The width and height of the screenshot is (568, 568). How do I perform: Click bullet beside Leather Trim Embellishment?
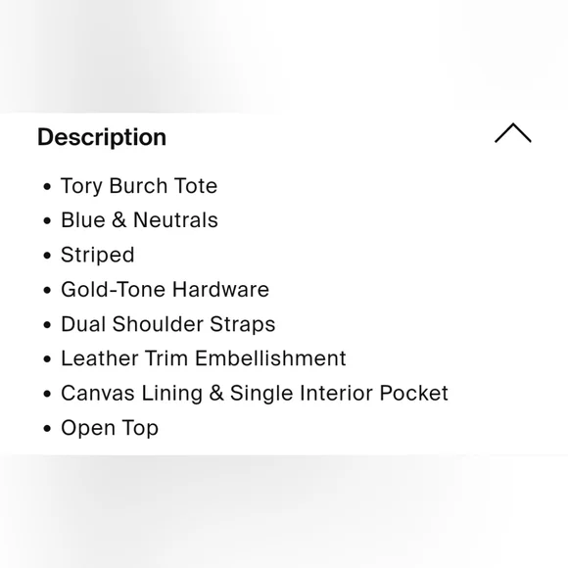[47, 359]
